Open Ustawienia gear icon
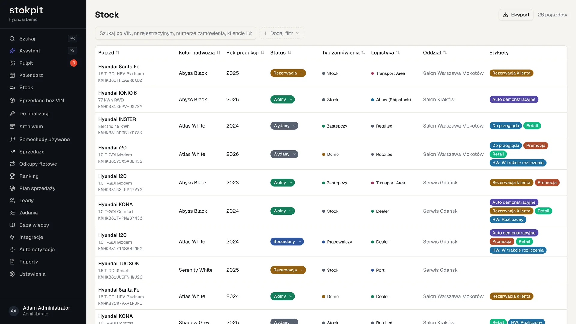This screenshot has height=324, width=576. pos(12,274)
